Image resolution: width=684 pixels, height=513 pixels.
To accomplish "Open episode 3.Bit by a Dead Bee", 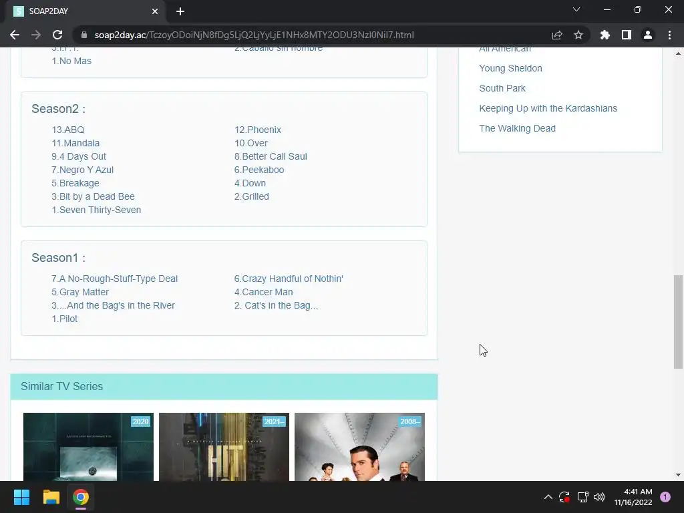I will 93,197.
